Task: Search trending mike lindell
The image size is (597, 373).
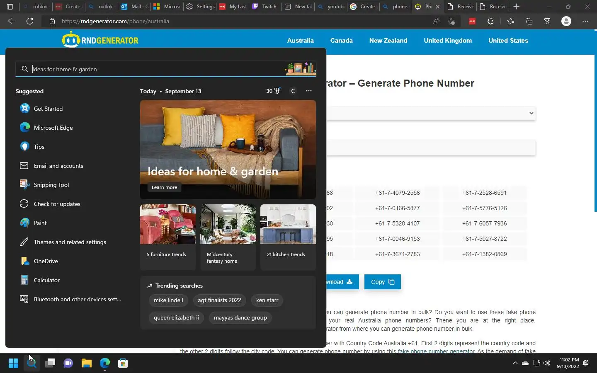Action: [x=168, y=300]
